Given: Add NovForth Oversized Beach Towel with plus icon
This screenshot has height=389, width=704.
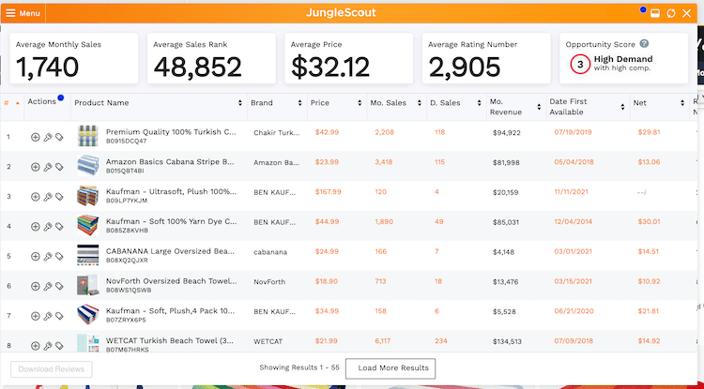Looking at the screenshot, I should coord(35,286).
